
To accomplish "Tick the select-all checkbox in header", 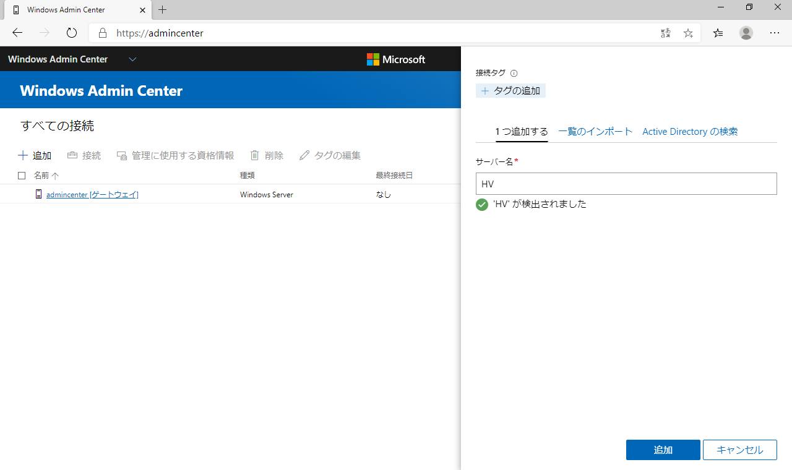I will click(x=22, y=176).
